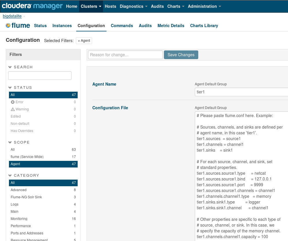Click the Warning triangle icon
The width and height of the screenshot is (288, 241).
tap(13, 109)
